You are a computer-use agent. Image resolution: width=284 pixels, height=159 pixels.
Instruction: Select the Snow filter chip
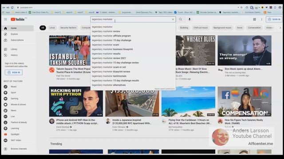pos(240,28)
